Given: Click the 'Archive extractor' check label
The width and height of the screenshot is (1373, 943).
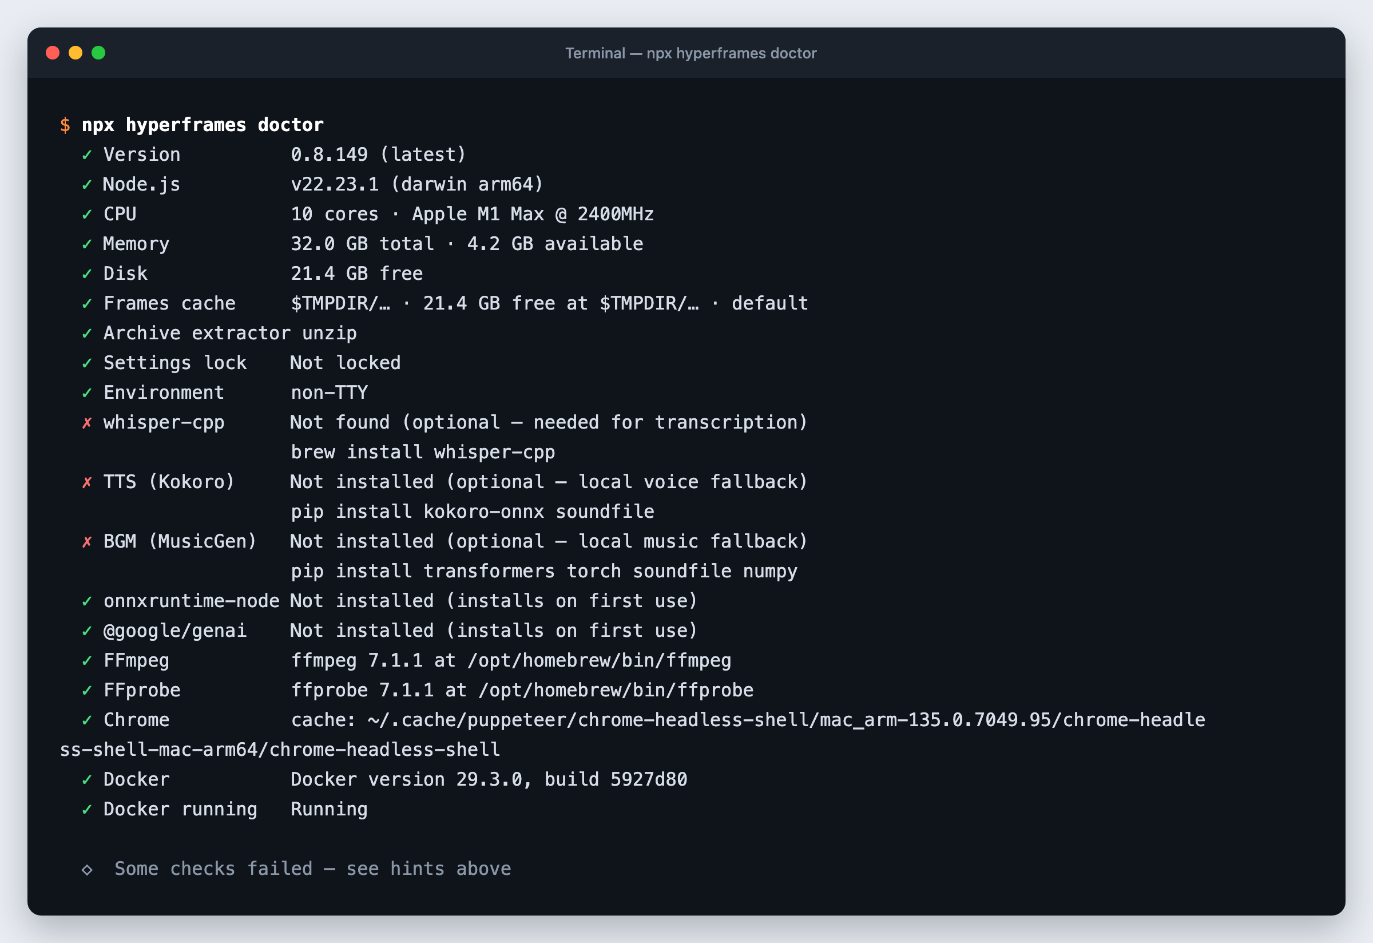Looking at the screenshot, I should (x=197, y=334).
